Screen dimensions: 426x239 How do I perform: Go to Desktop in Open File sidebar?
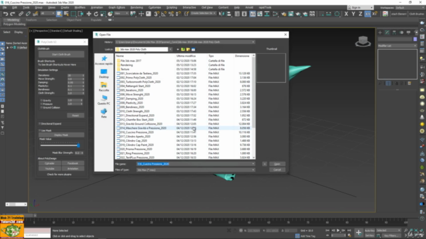104,74
